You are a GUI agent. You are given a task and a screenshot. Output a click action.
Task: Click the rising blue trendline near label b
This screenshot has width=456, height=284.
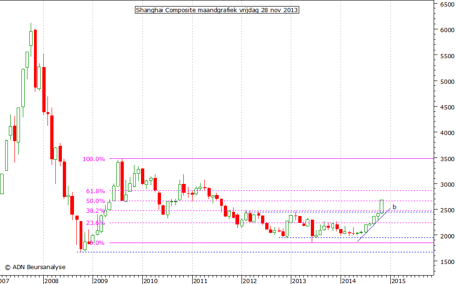click(374, 224)
